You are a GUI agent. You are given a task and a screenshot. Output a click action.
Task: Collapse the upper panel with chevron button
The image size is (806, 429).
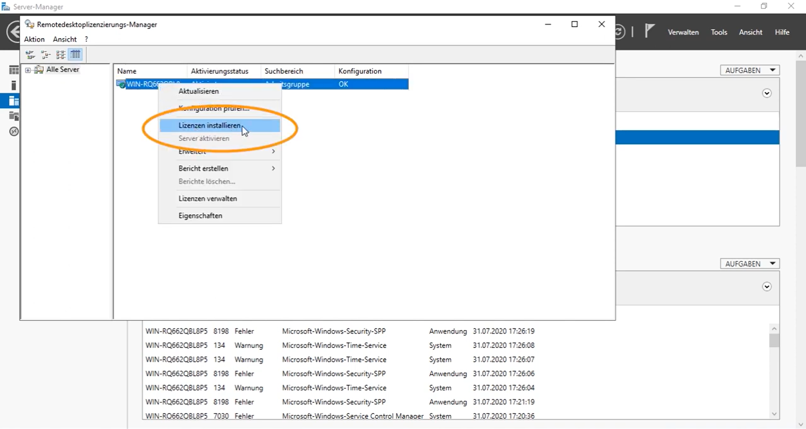click(x=767, y=94)
